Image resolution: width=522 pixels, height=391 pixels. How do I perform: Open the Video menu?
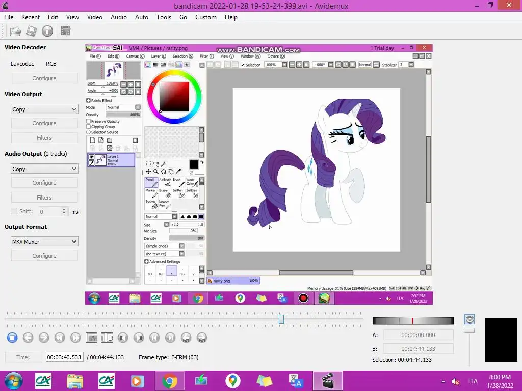[94, 17]
